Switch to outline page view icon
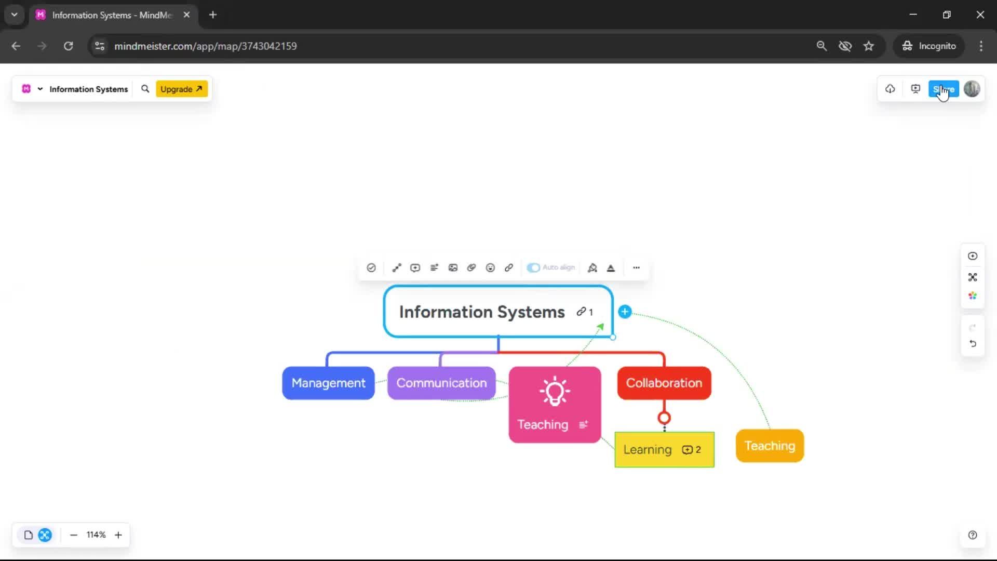This screenshot has height=561, width=997. [29, 535]
